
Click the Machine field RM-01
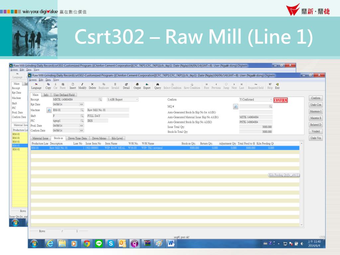[68, 110]
